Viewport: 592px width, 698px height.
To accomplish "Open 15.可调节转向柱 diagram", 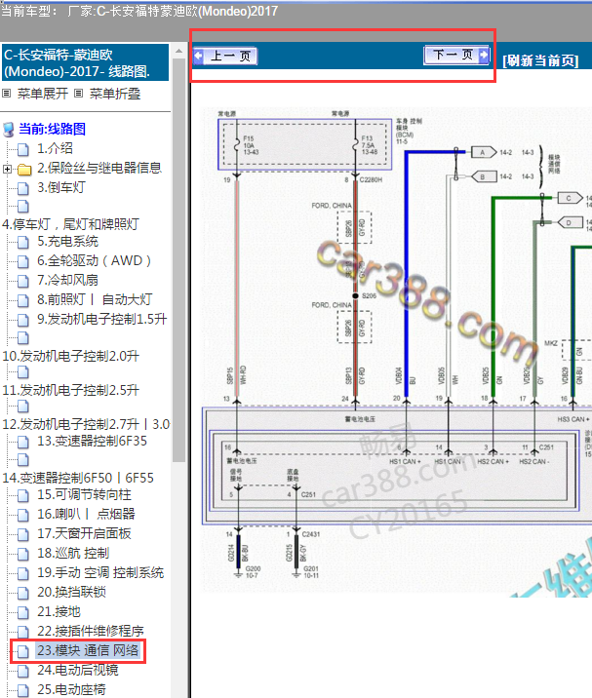I will coord(84,494).
